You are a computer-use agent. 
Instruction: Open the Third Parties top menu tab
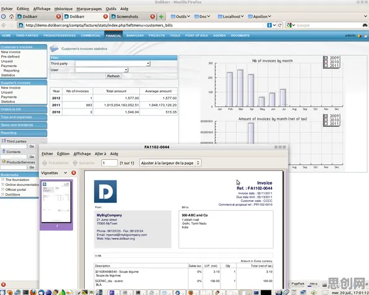click(27, 35)
